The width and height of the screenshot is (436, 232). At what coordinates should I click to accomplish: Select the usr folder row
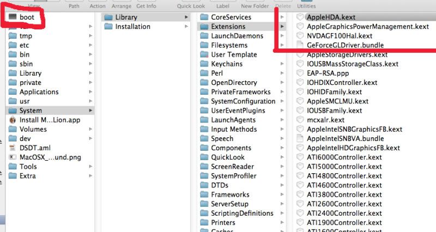pyautogui.click(x=50, y=101)
